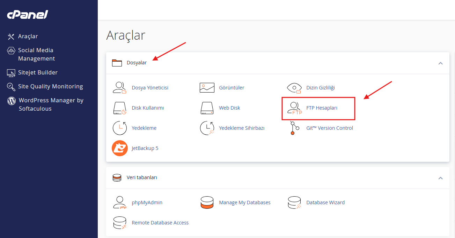Click the Web Disk drive icon
The image size is (455, 238).
(207, 108)
